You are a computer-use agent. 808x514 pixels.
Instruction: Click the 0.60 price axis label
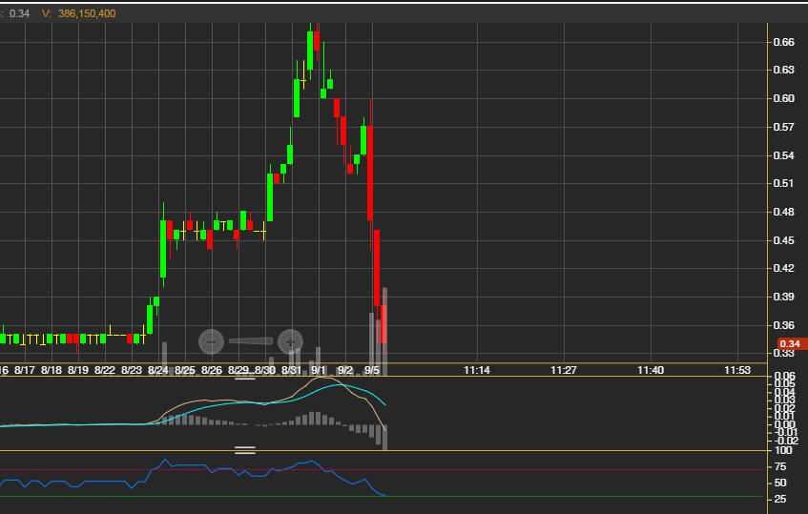click(x=784, y=98)
